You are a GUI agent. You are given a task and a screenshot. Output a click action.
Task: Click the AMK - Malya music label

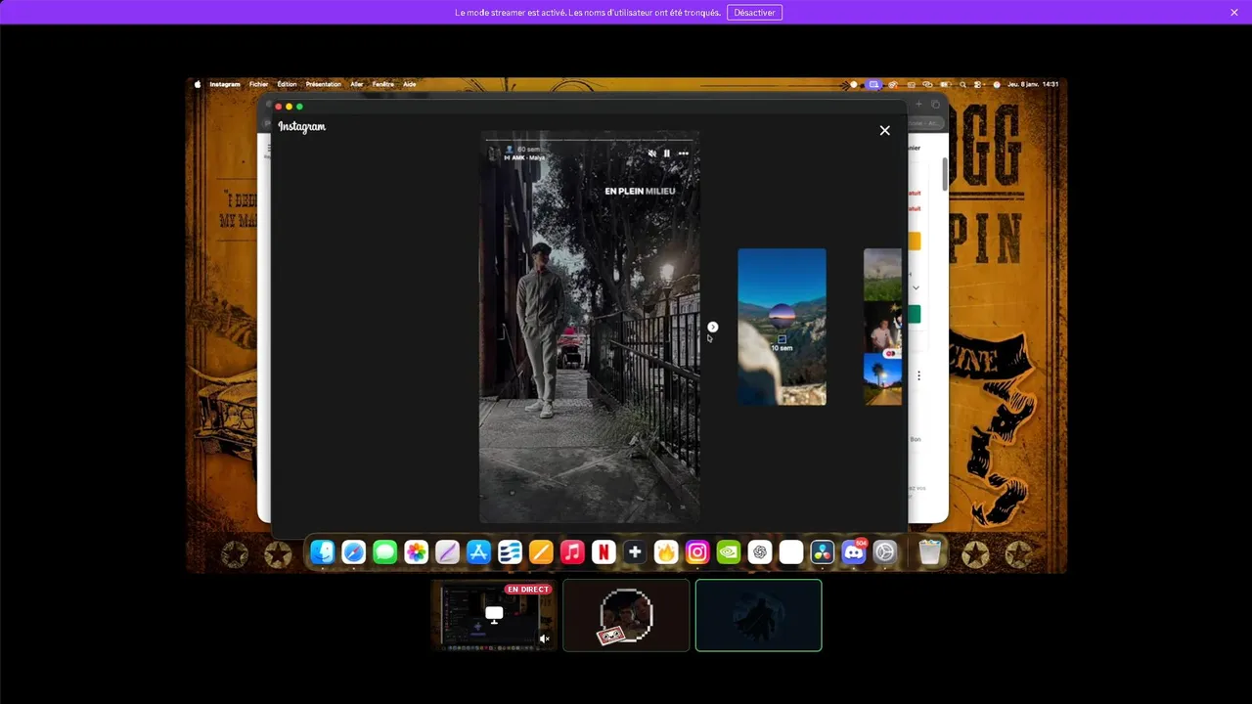525,157
